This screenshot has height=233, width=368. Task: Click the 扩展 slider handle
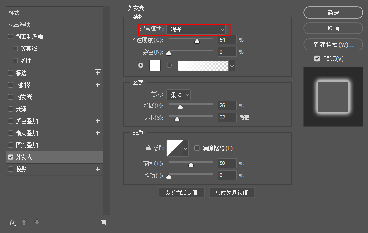[180, 107]
